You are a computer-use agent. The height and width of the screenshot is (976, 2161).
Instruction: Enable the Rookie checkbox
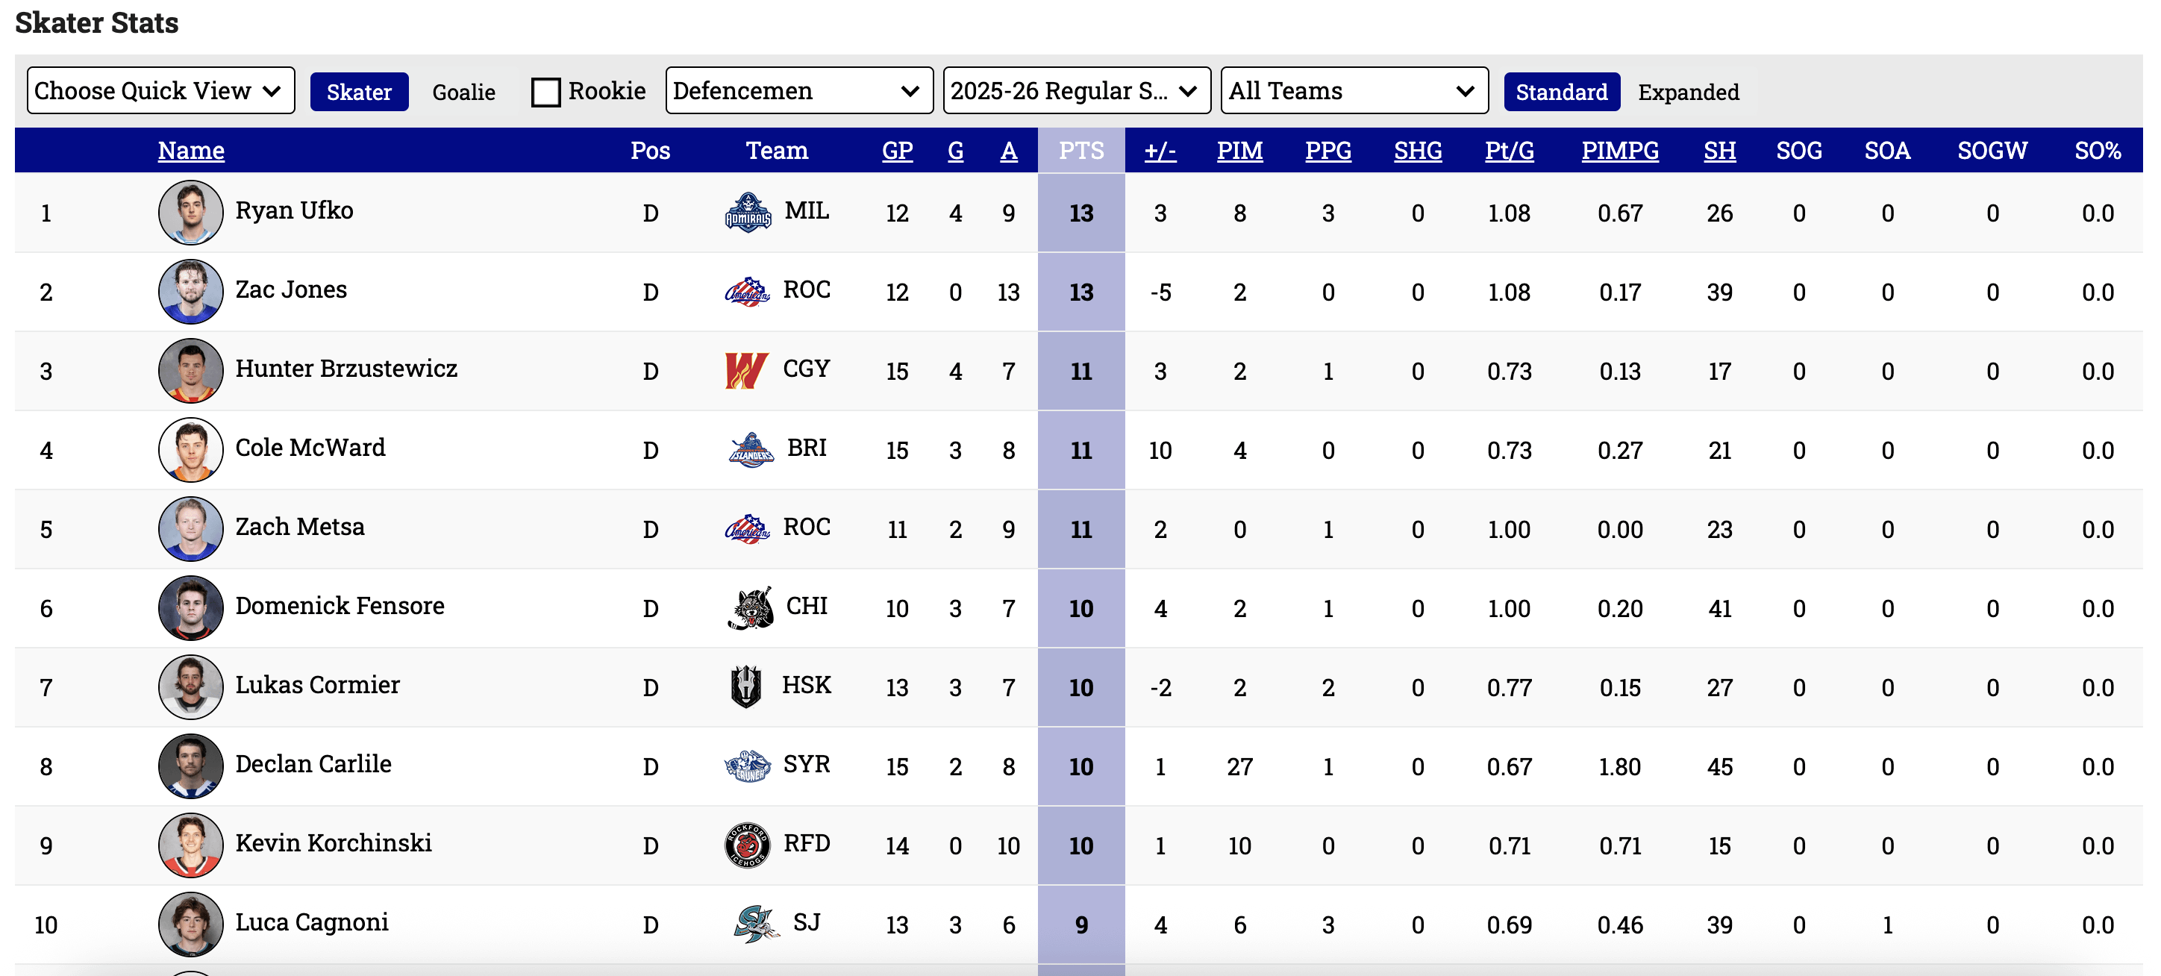[x=546, y=92]
